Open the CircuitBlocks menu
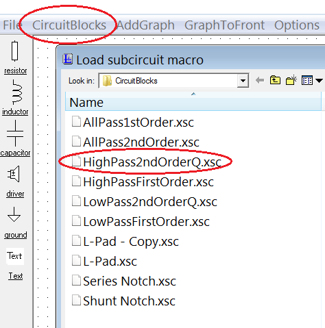The image size is (325, 328). (69, 25)
